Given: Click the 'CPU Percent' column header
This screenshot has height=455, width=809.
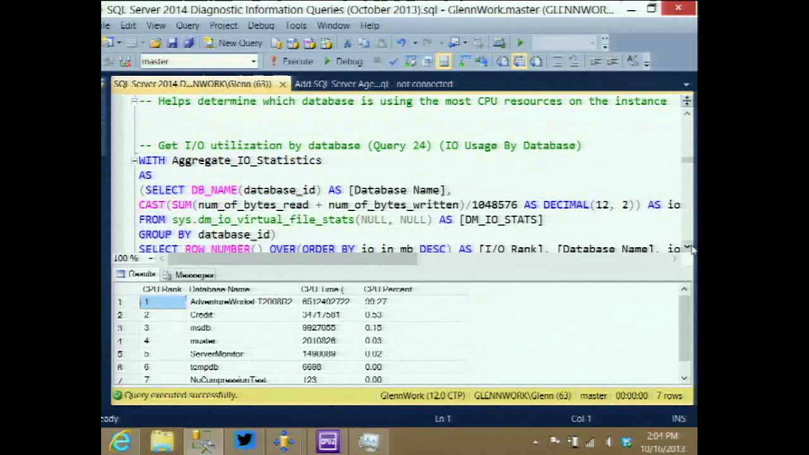Looking at the screenshot, I should tap(389, 289).
